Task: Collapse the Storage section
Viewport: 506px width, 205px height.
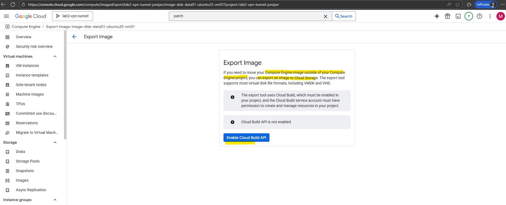Action: (55, 142)
